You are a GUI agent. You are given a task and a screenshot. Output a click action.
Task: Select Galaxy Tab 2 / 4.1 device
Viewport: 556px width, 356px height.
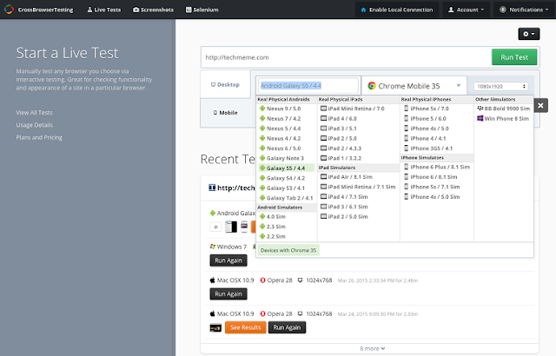(x=286, y=198)
